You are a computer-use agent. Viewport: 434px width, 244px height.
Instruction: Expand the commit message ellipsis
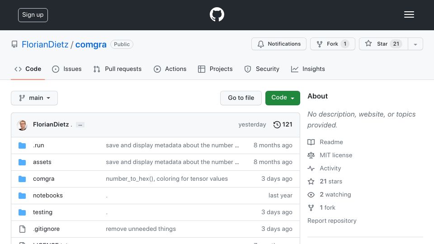coord(80,125)
